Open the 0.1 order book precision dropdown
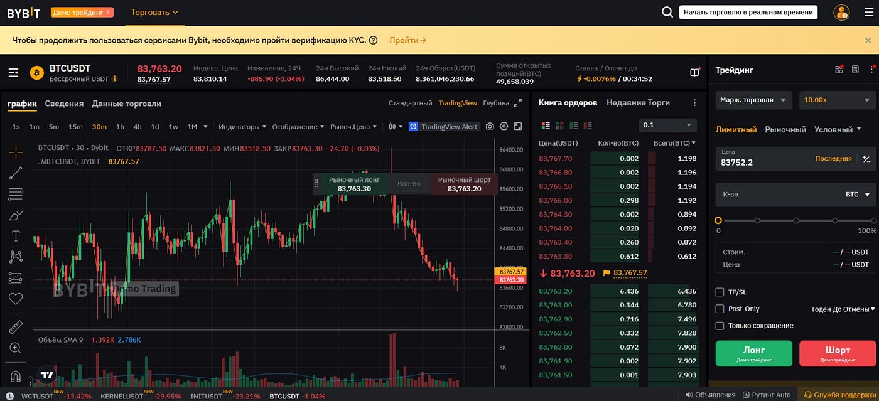879x401 pixels. [667, 125]
